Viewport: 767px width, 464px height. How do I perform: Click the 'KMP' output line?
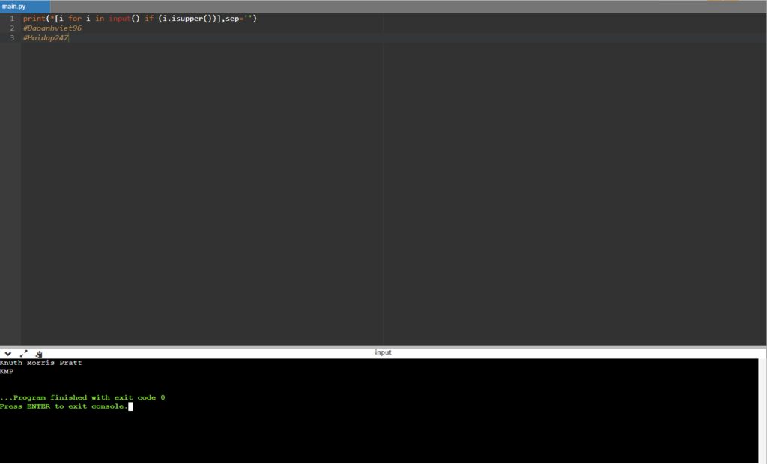pos(7,372)
